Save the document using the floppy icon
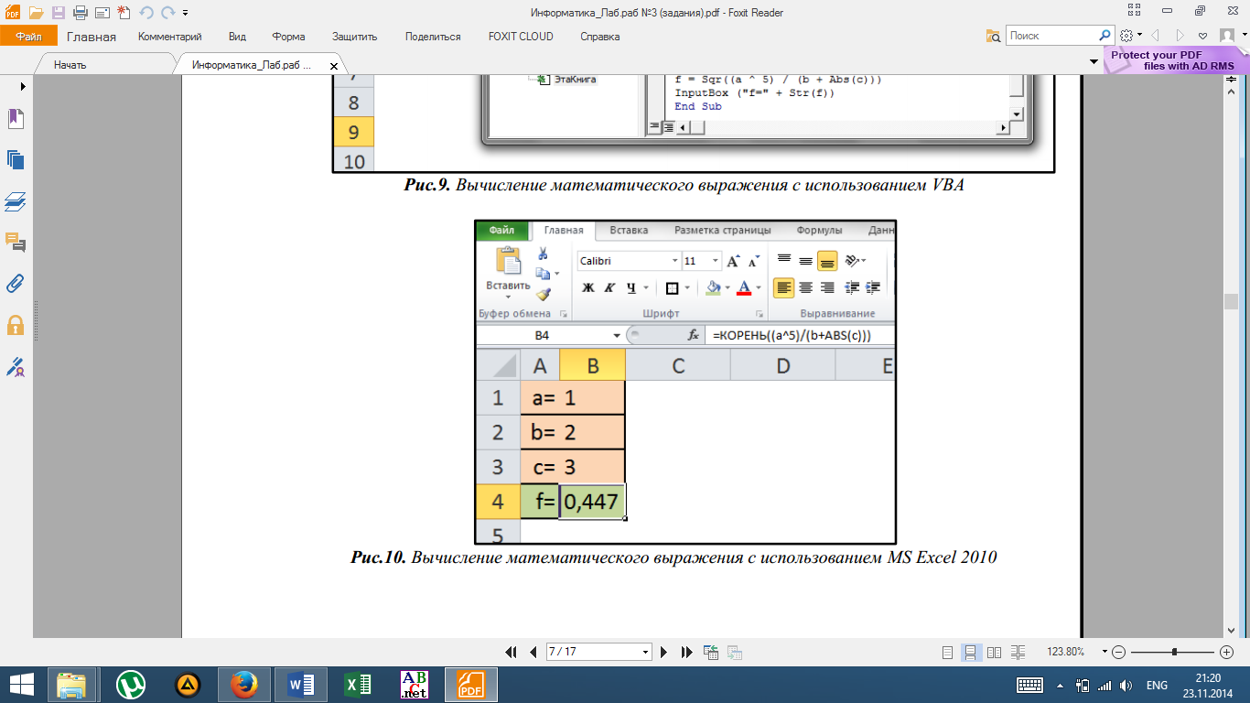 point(58,13)
